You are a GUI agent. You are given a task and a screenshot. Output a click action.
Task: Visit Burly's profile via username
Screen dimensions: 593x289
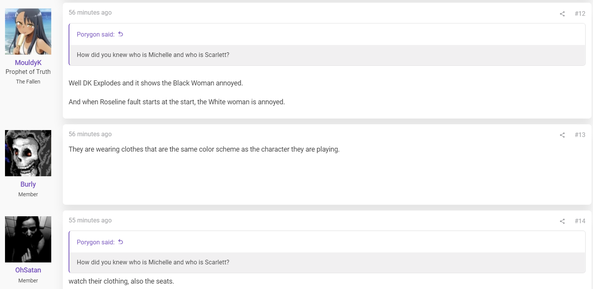point(28,184)
